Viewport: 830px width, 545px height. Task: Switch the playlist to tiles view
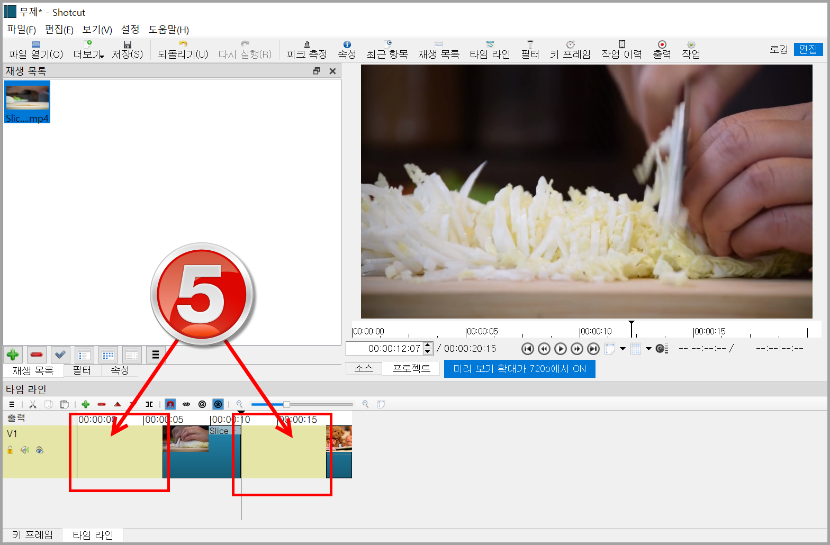point(108,355)
